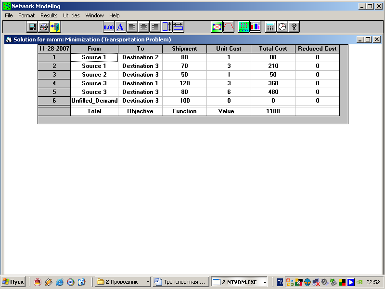Click the blue play icon in the system tray

tap(351, 282)
